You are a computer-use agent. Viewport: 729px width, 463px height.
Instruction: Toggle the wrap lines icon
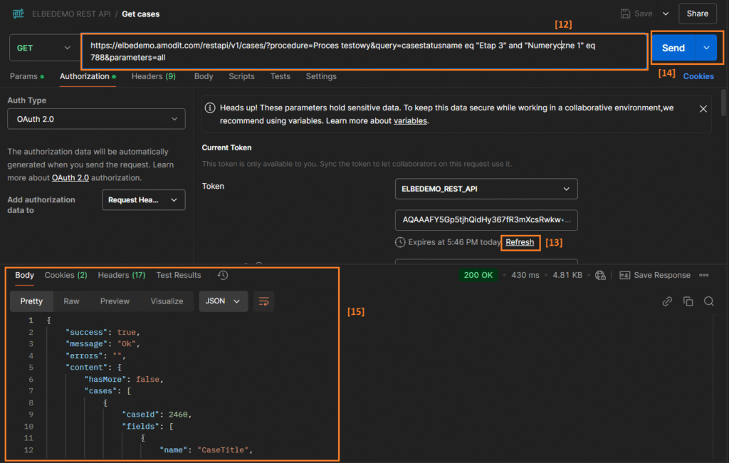coord(263,301)
